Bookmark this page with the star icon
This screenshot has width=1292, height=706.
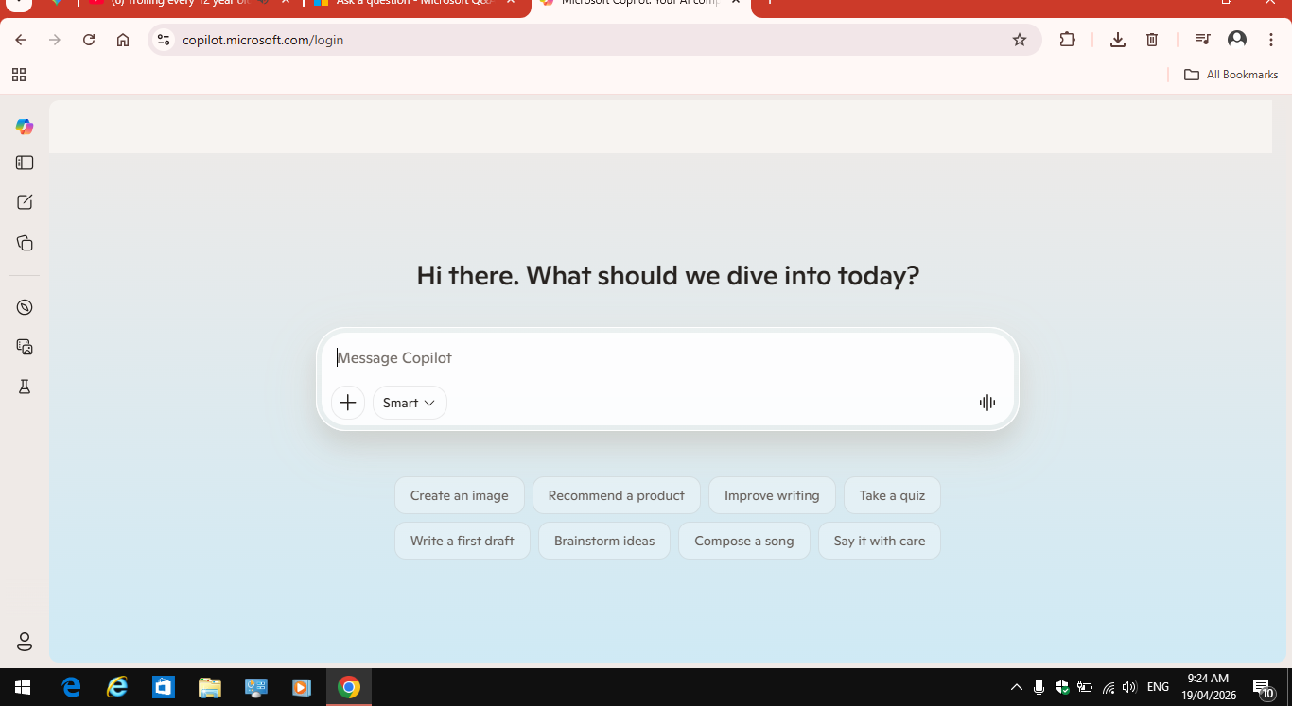coord(1020,40)
